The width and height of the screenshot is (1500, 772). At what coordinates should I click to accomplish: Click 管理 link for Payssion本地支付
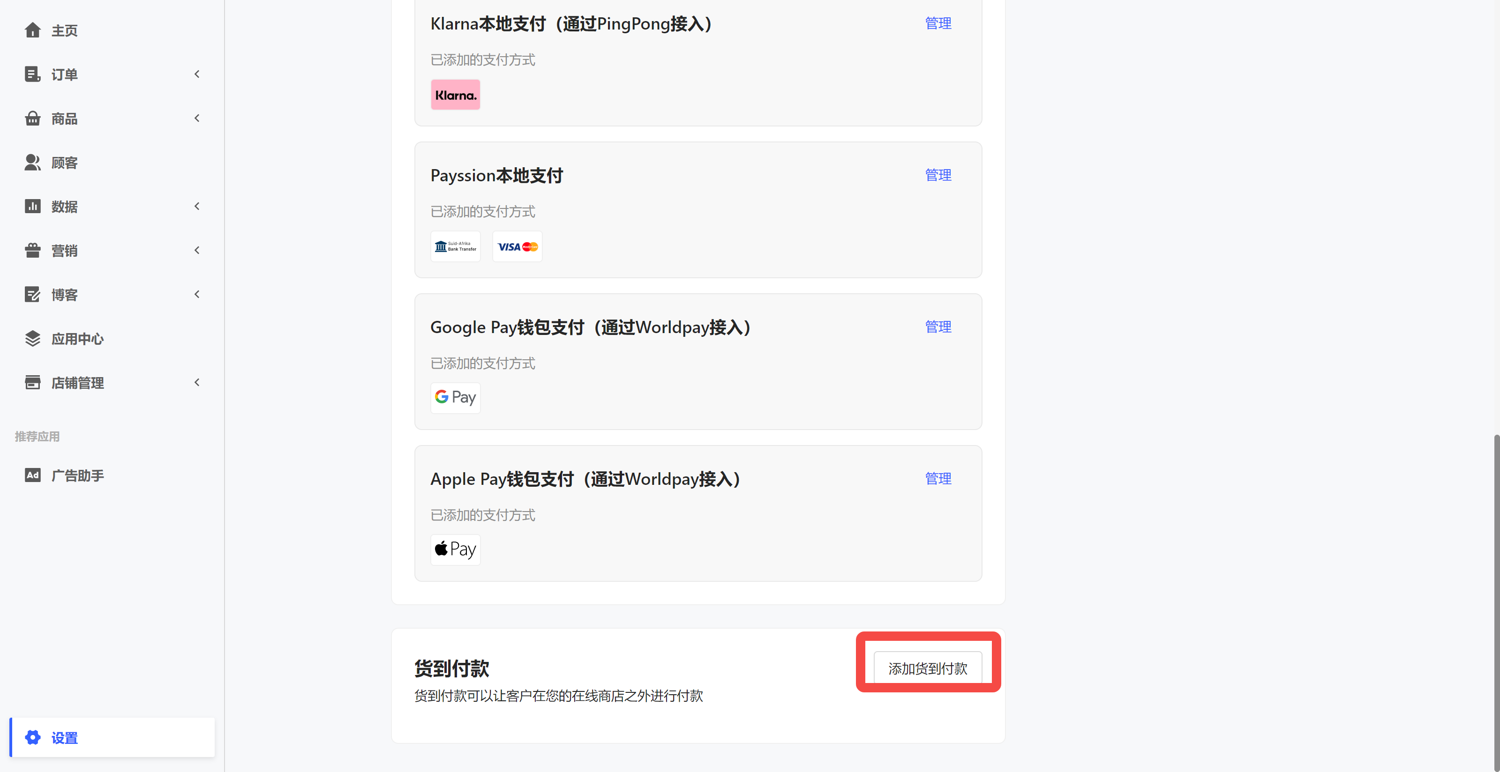click(x=938, y=175)
